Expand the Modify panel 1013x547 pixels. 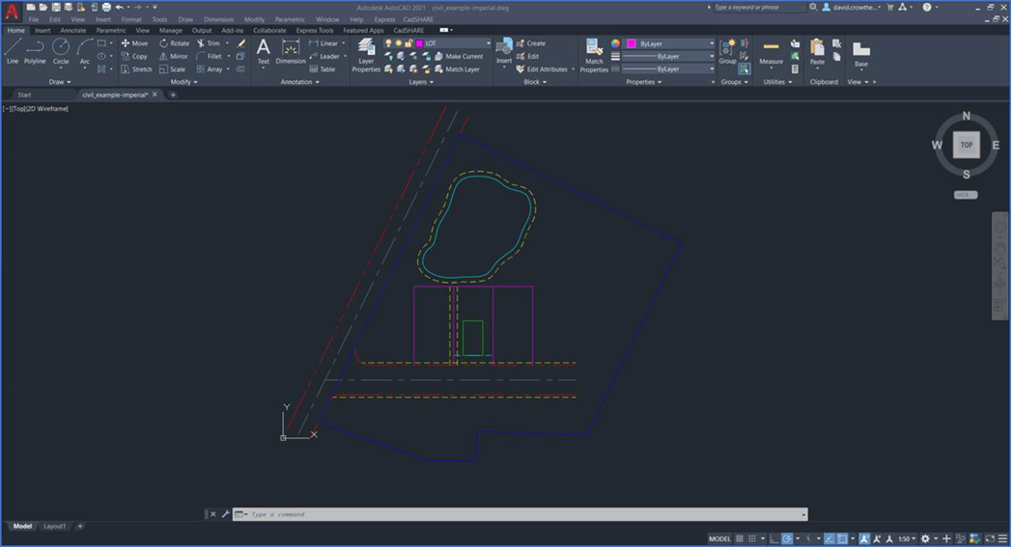[183, 82]
